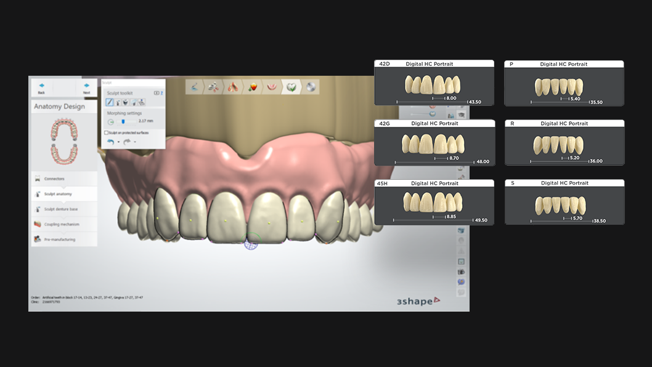The height and width of the screenshot is (367, 652).
Task: Click the Undo arrow in Sculpt toolkit
Action: coord(110,142)
